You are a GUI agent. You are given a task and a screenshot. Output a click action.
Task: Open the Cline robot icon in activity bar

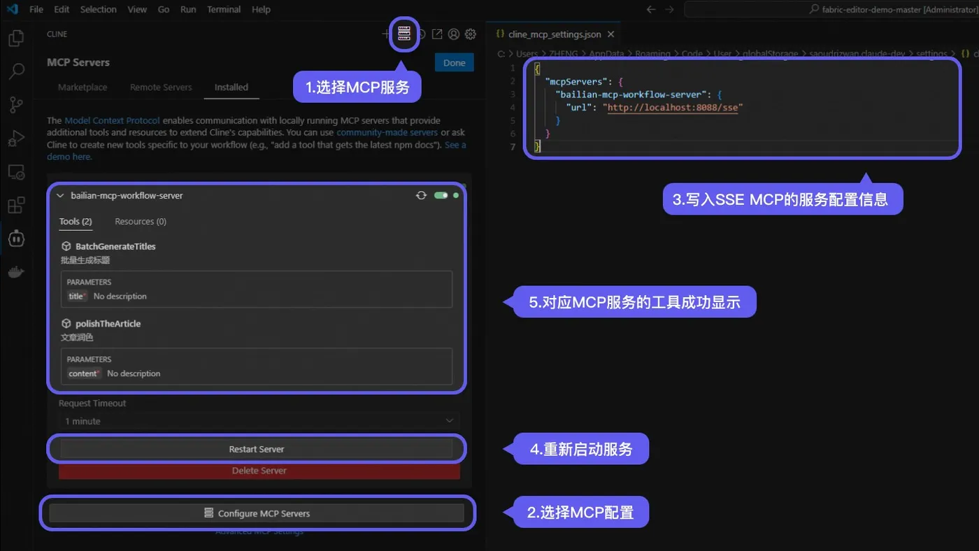point(16,238)
